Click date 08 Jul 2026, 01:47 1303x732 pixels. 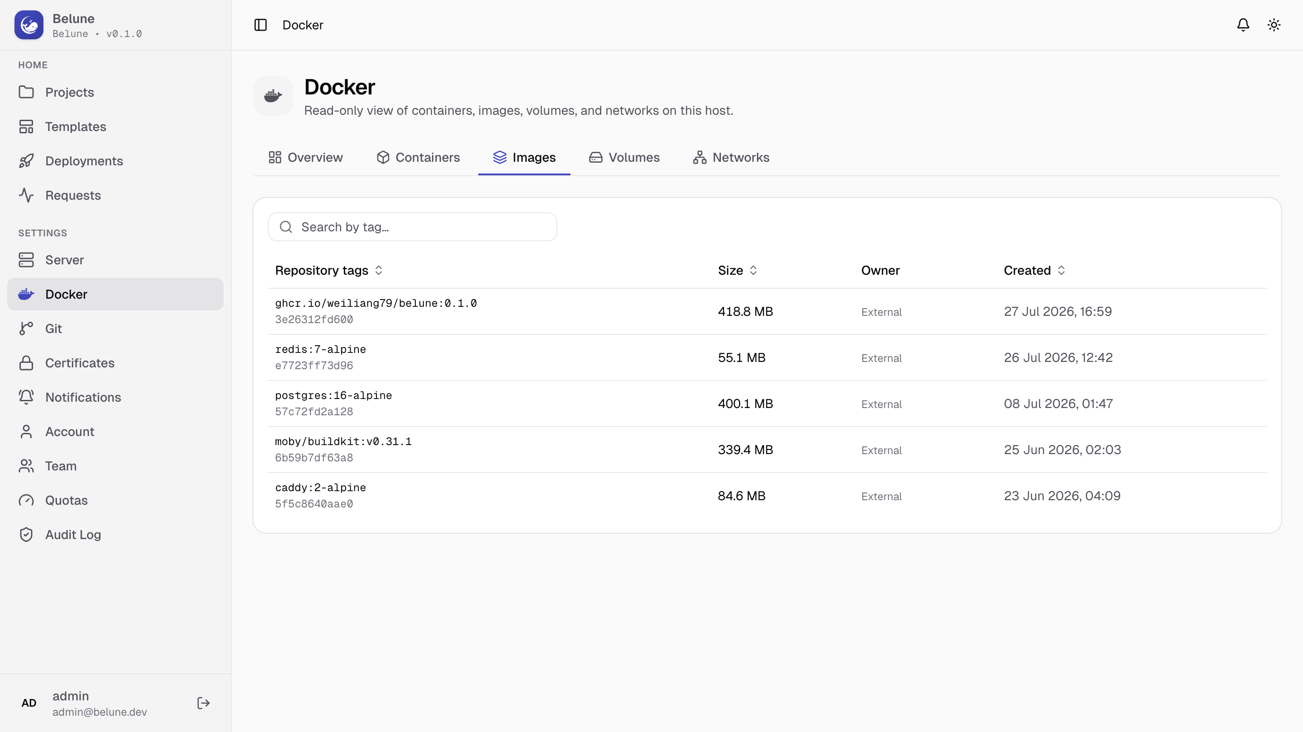[1058, 403]
